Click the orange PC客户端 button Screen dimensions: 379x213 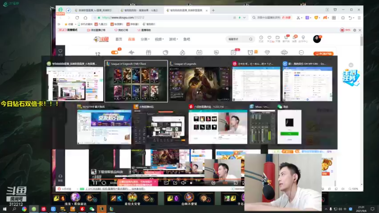pos(324,53)
